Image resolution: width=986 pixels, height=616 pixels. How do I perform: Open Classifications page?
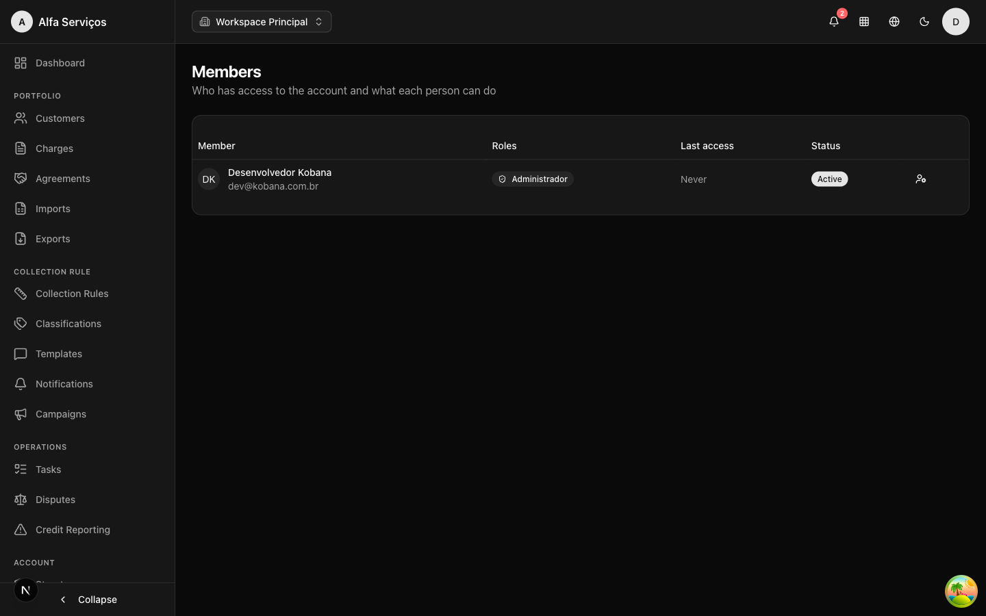(87, 324)
